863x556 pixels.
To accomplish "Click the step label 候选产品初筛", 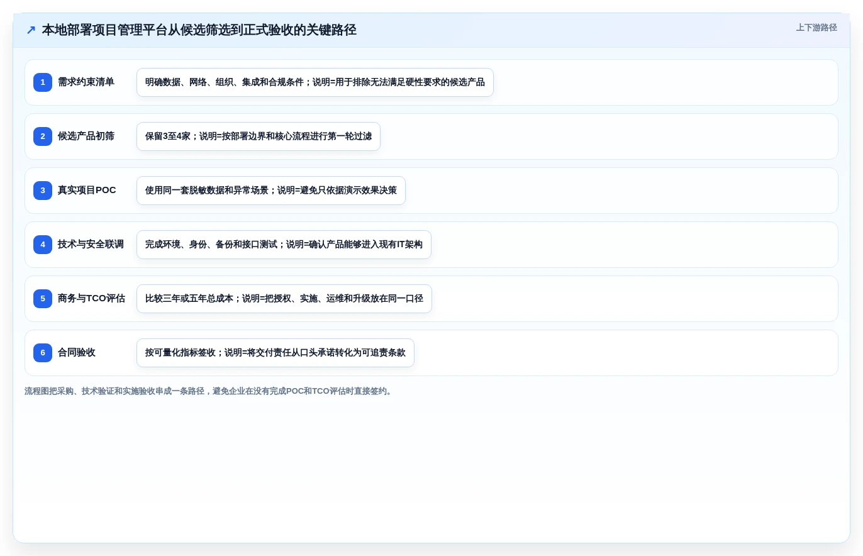I will [86, 136].
